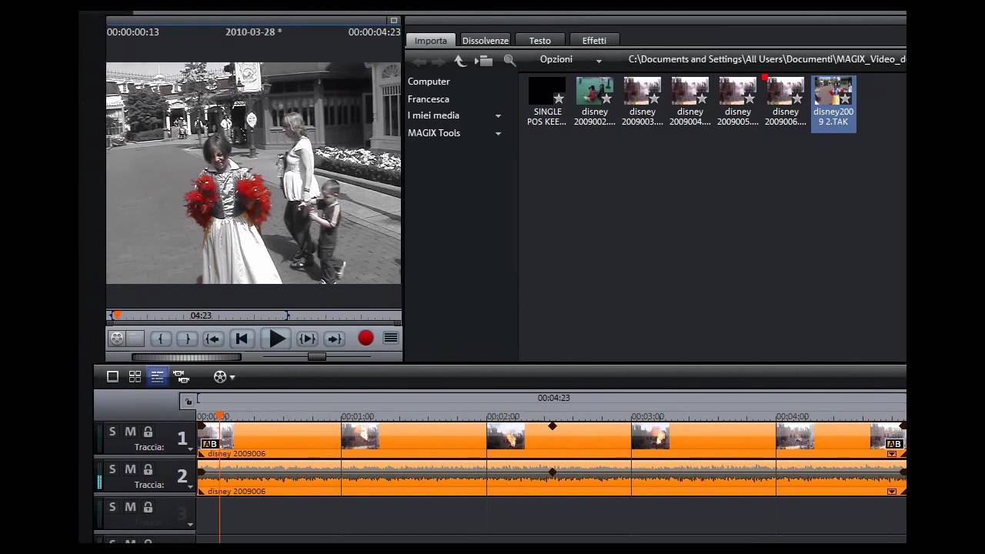Expand the I miei media dropdown arrow

[x=498, y=116]
